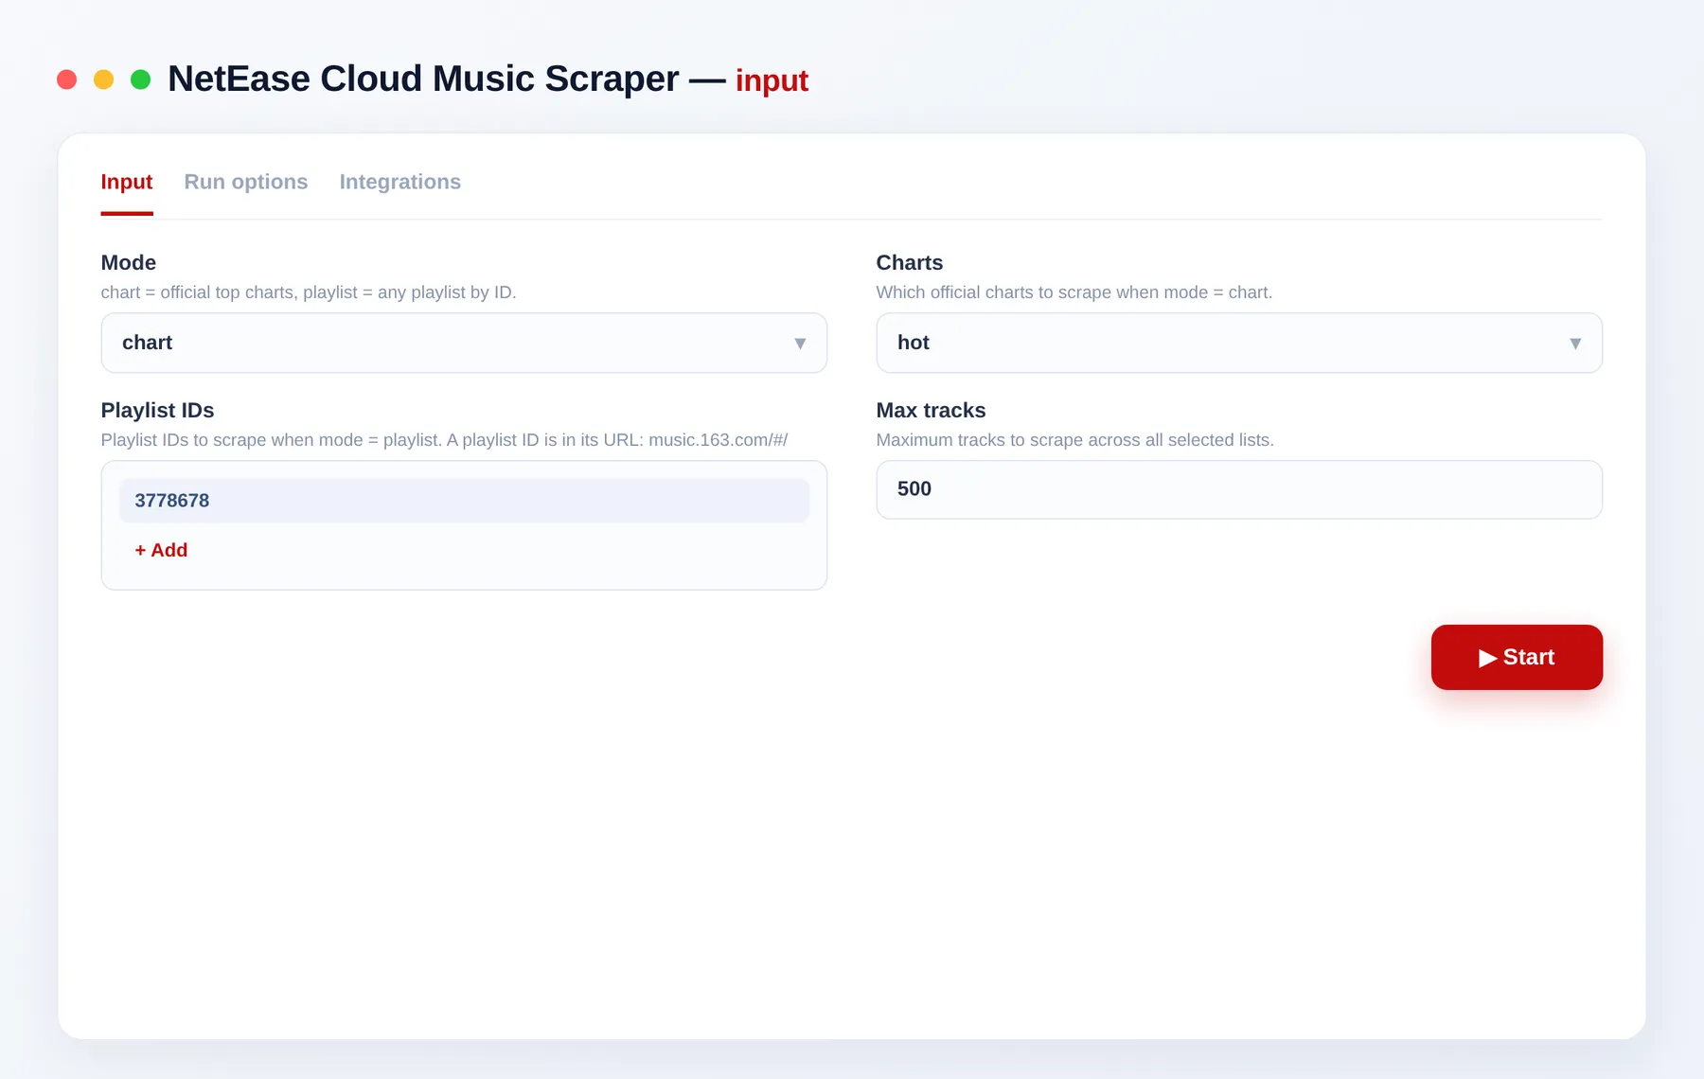Click the Mode help text about chart
Screen dimensions: 1704x1079
point(309,292)
